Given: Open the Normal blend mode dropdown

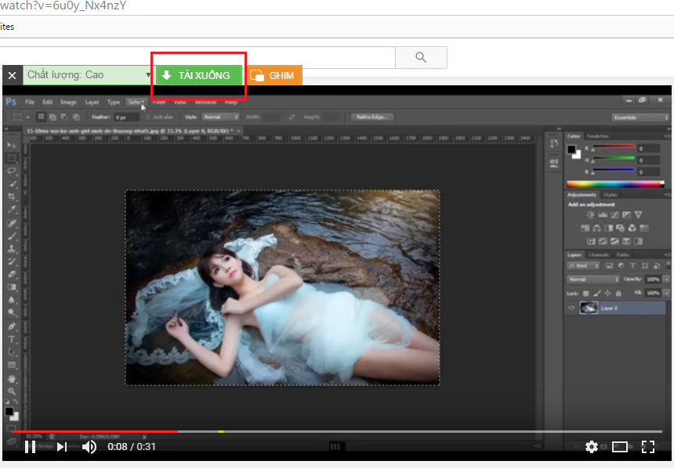Looking at the screenshot, I should click(593, 279).
